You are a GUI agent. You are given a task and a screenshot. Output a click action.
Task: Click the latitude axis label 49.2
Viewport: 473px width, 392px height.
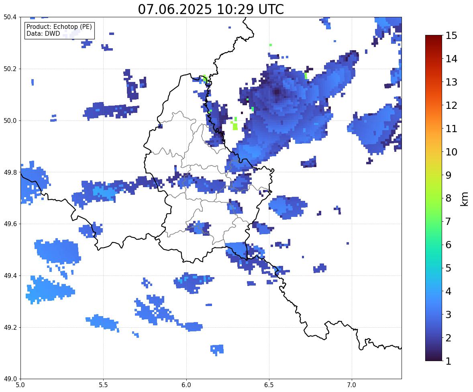10,327
